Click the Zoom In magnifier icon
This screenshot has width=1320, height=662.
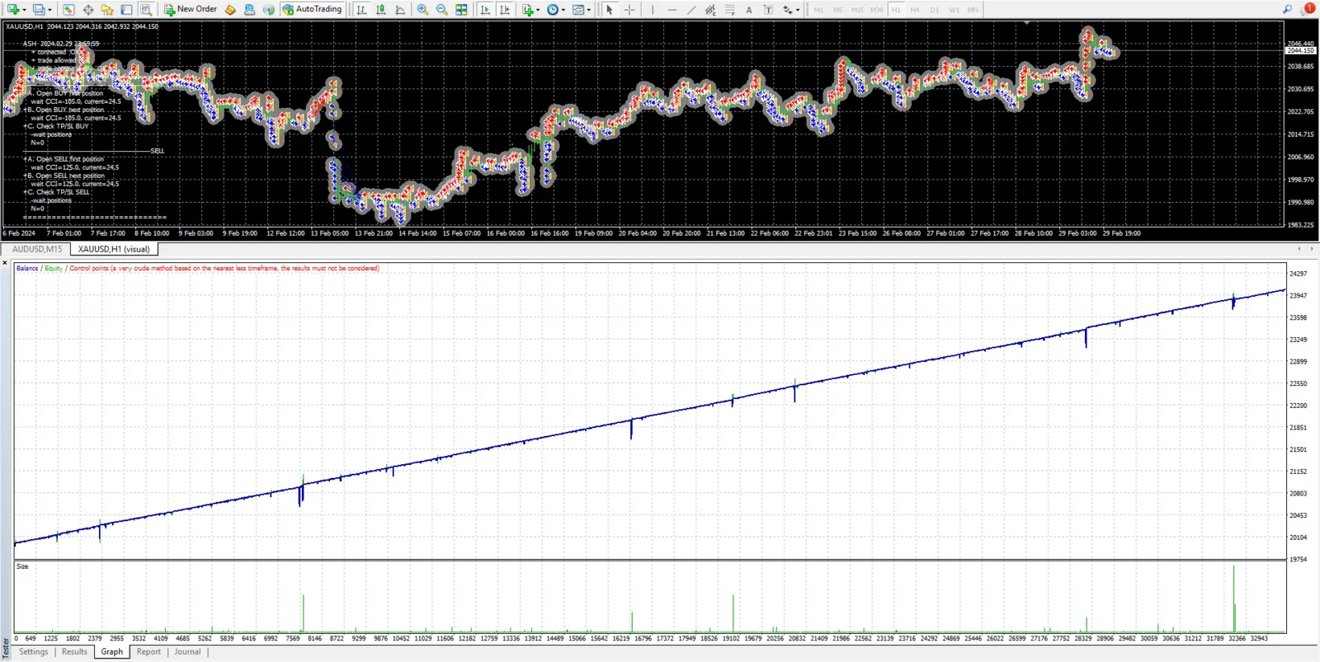click(422, 10)
